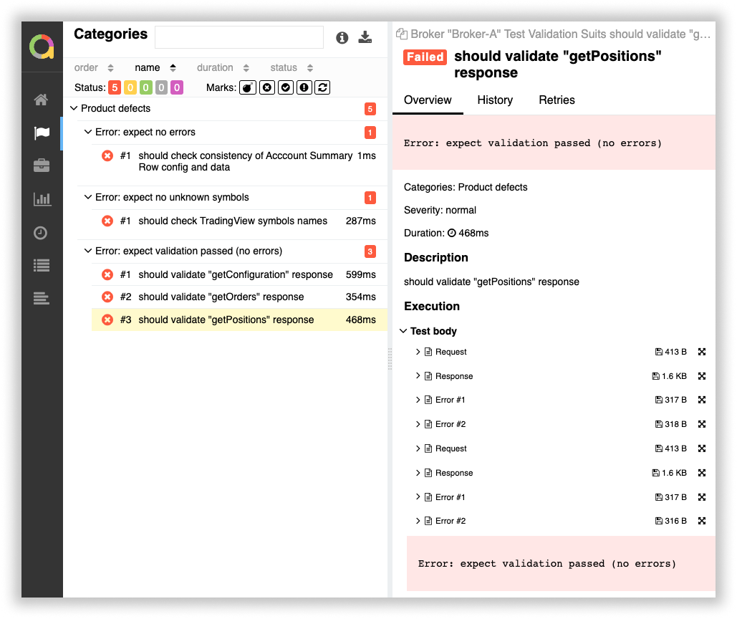Toggle the flaky bomb mark filter
Screen dimensions: 737x619
[x=247, y=87]
